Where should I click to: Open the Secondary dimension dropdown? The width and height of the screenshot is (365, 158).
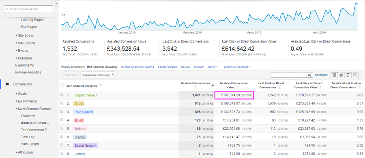(98, 75)
